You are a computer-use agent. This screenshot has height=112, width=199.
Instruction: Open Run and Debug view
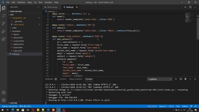[x=3, y=31]
